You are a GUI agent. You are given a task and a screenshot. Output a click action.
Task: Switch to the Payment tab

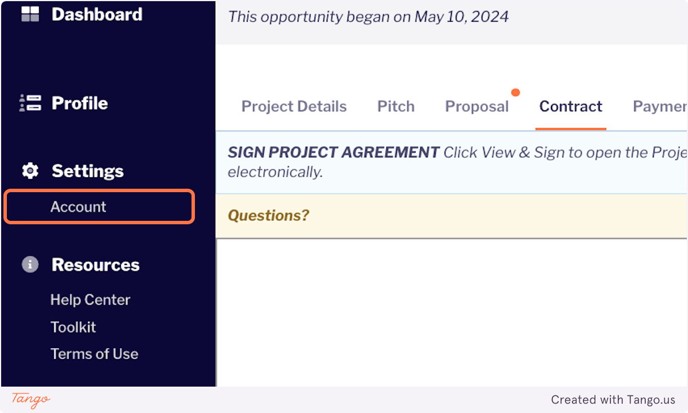[x=659, y=106]
